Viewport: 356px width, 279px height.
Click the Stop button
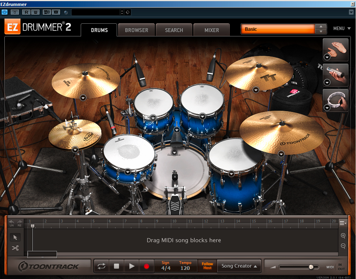click(116, 266)
